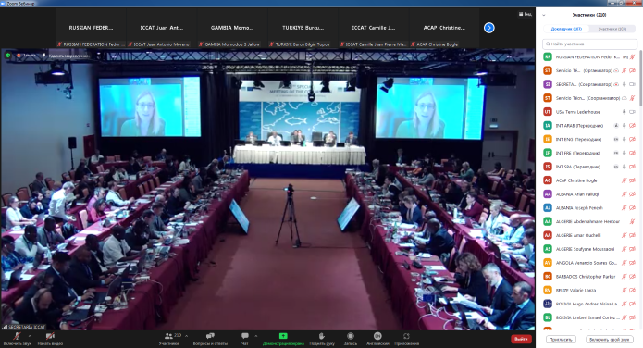This screenshot has height=348, width=643.
Task: Click camera-off icon for ALGERIE Soufyane Moussaoui
Action: [x=632, y=249]
